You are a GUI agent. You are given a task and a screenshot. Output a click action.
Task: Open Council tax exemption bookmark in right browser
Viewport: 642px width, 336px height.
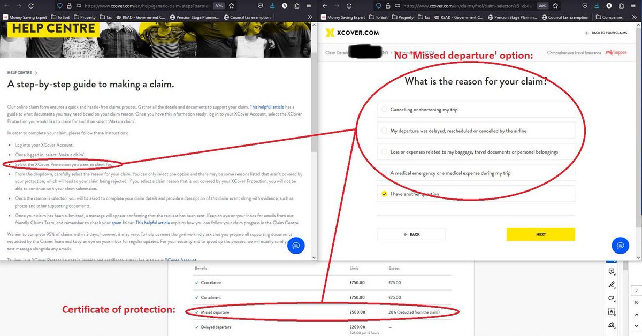[565, 17]
